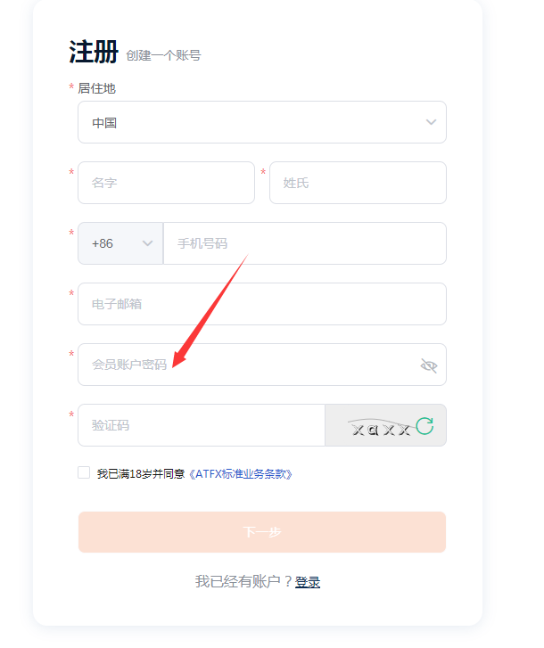
Task: Click the 居住地 field label
Action: [96, 88]
